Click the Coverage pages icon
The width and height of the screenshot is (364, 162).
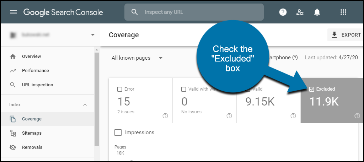[x=13, y=119]
